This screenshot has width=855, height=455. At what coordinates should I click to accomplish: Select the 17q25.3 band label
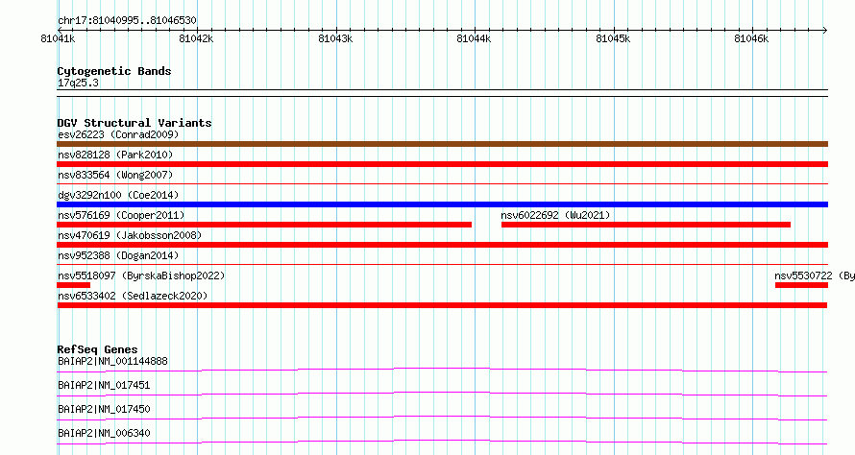point(78,83)
